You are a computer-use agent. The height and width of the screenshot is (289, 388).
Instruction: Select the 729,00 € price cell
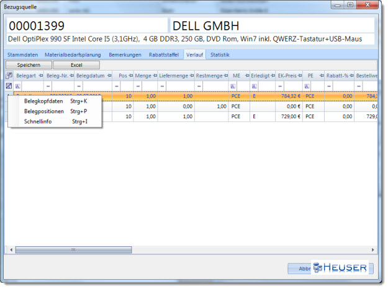tap(289, 116)
